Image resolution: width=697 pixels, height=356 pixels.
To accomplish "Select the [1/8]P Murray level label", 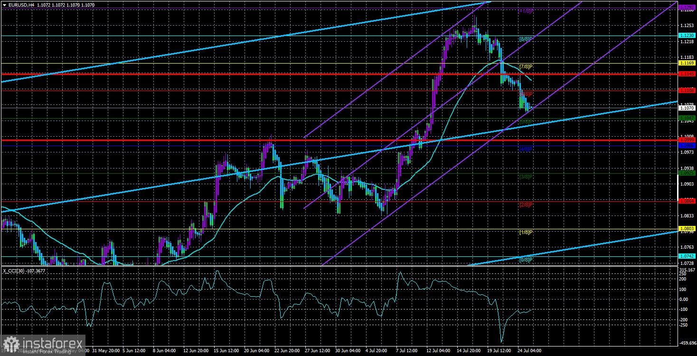I will click(x=525, y=232).
